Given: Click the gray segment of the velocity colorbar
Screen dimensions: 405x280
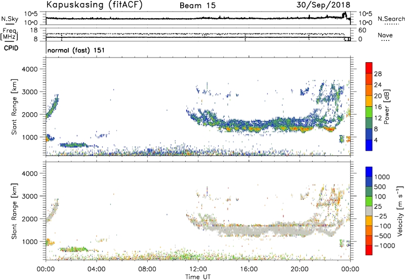Looking at the screenshot, I should point(369,211).
